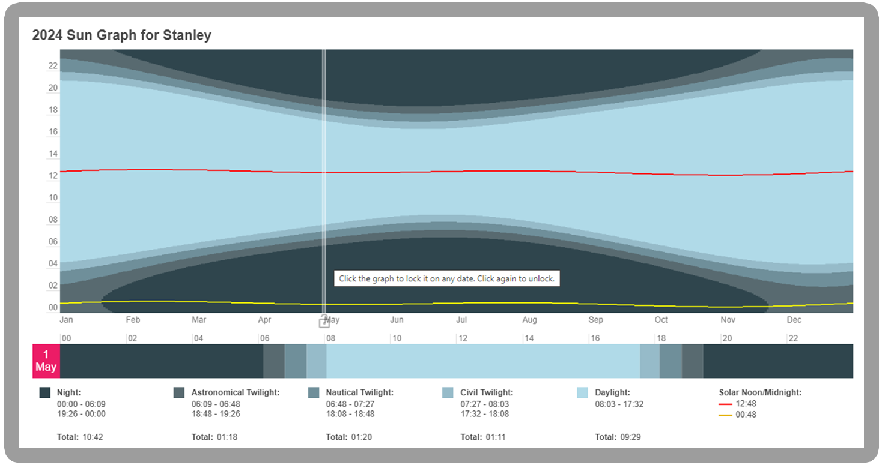Screen dimensions: 882x465
Task: Click the 12 tick on the day bar scale
Action: click(x=463, y=338)
